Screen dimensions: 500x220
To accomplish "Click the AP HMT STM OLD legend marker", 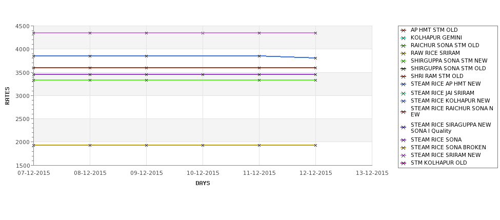I will click(403, 30).
